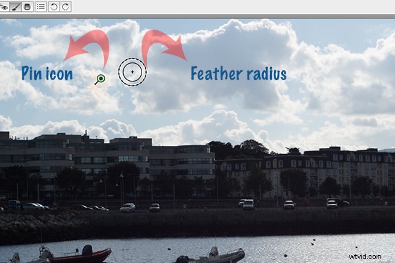Click the "Feather radius" text label

coord(238,73)
